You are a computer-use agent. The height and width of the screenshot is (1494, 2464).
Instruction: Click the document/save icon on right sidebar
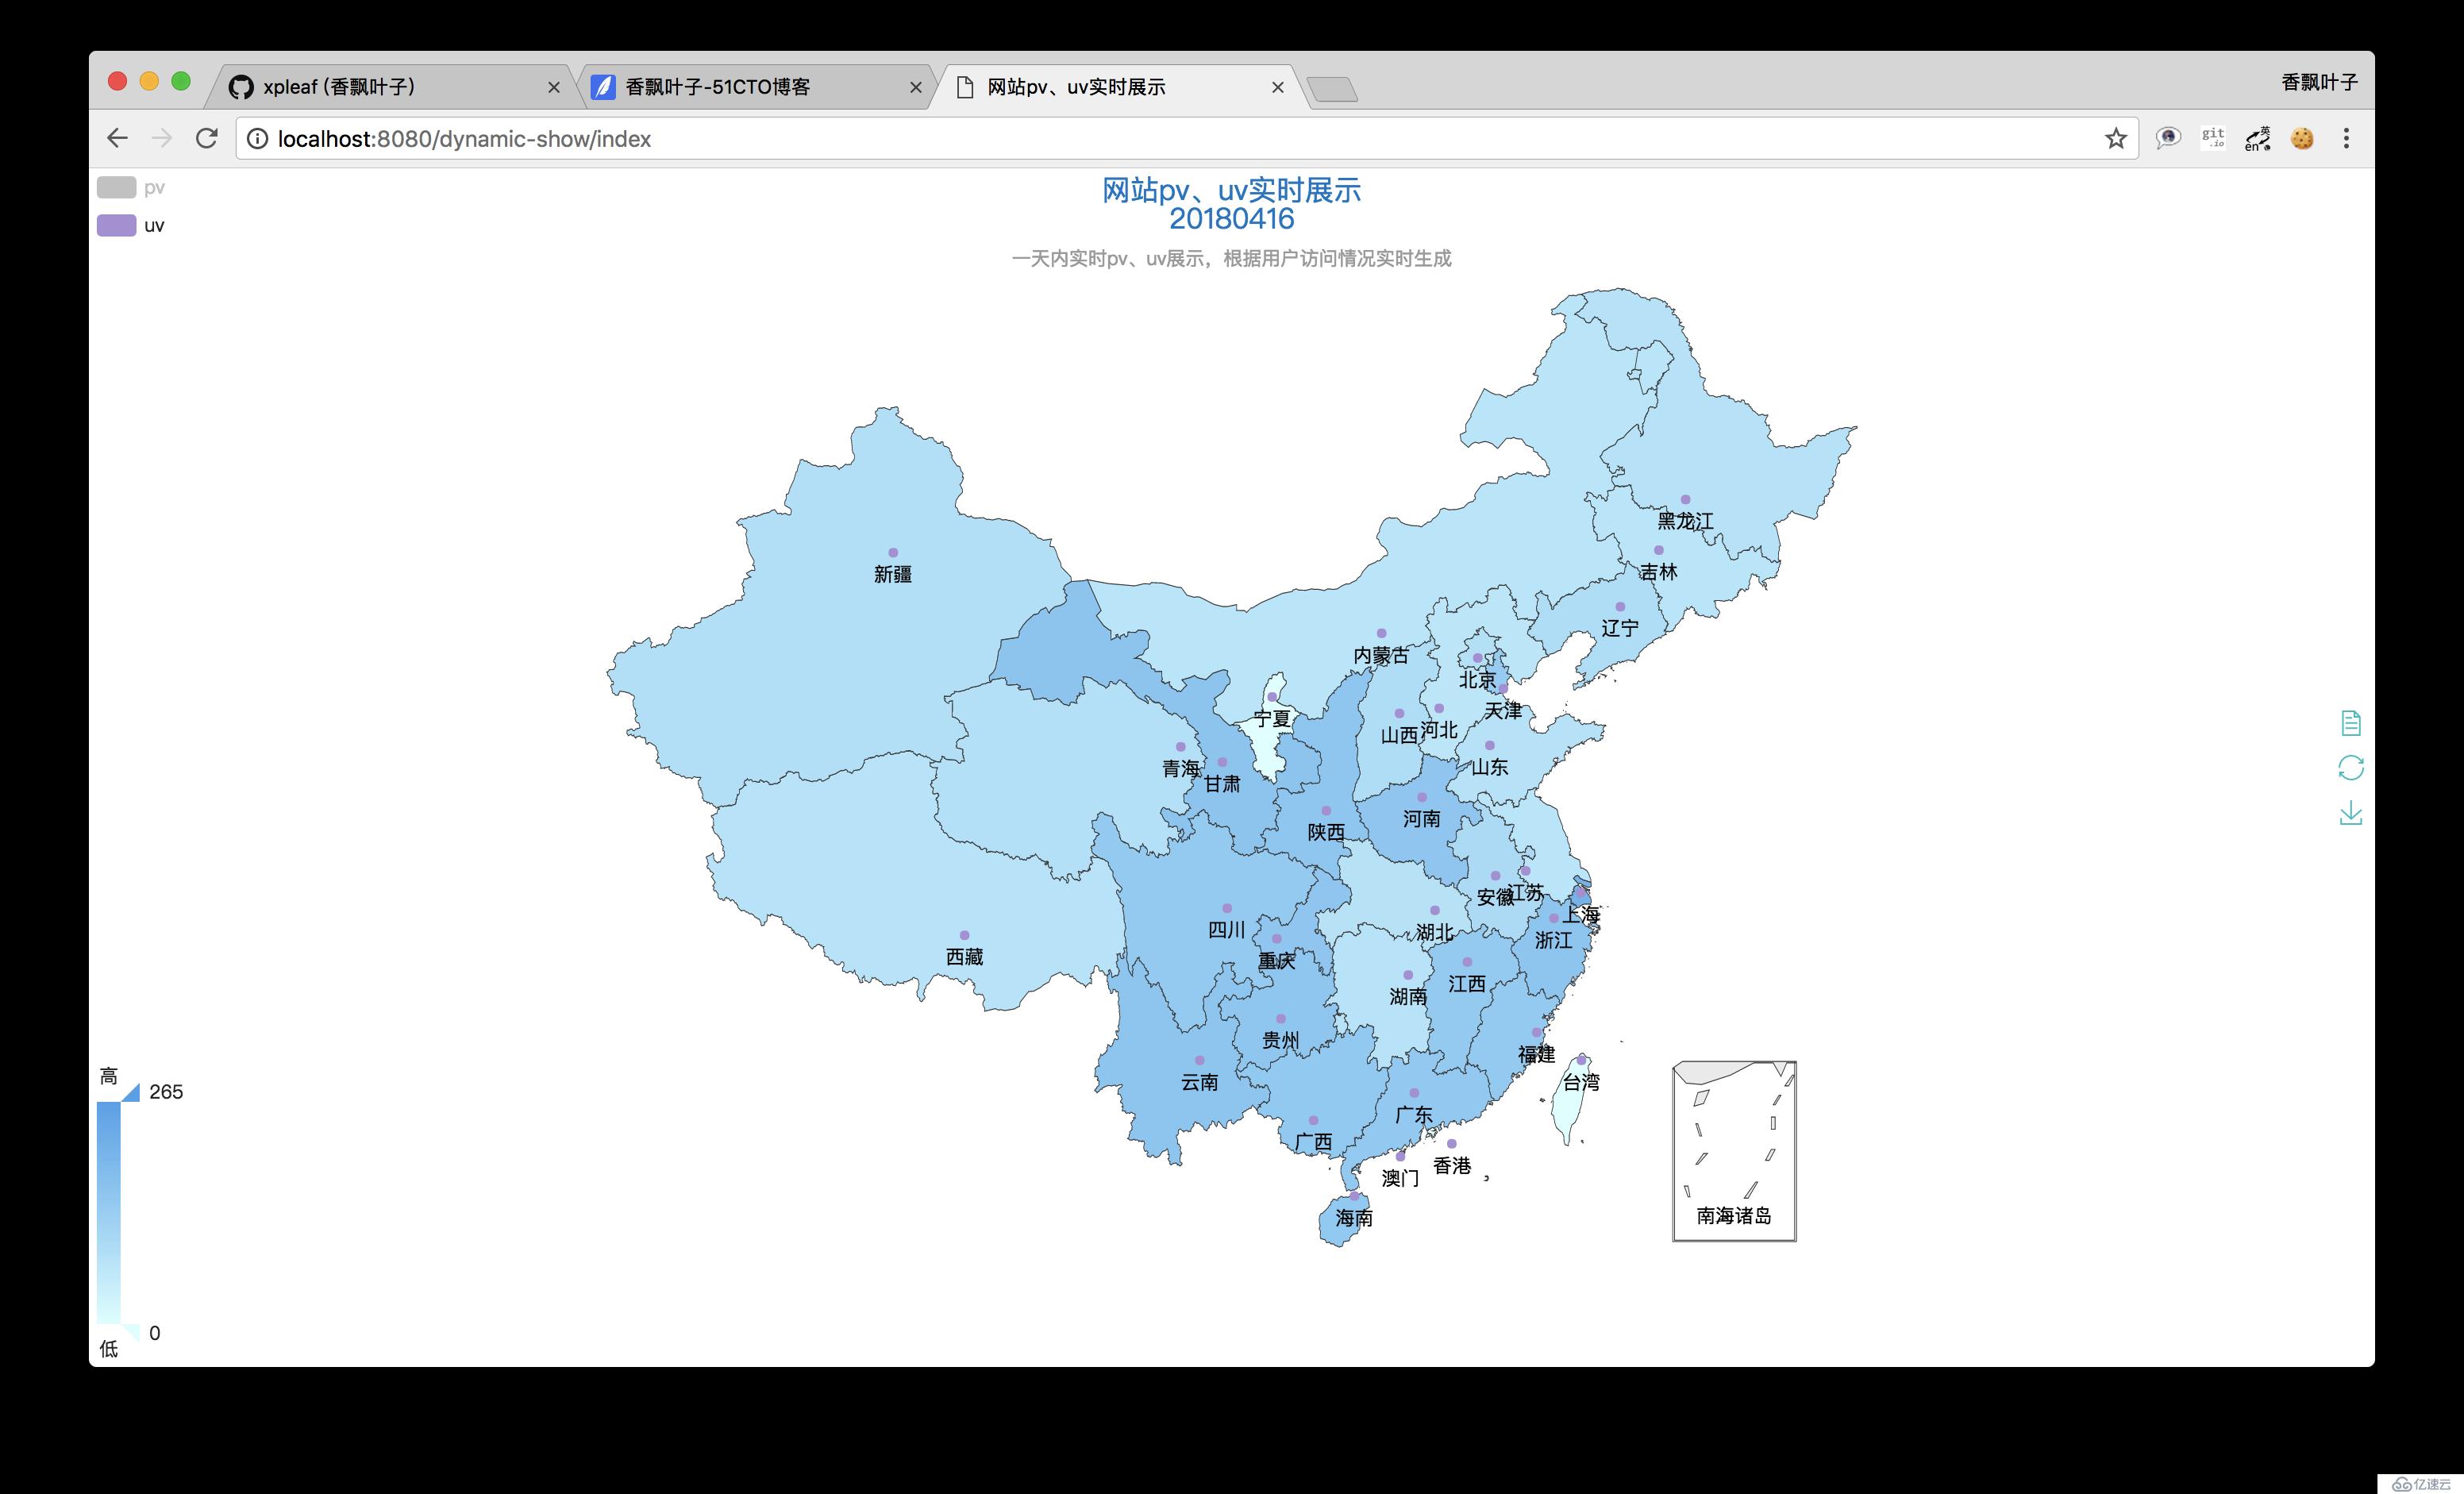click(x=2350, y=723)
